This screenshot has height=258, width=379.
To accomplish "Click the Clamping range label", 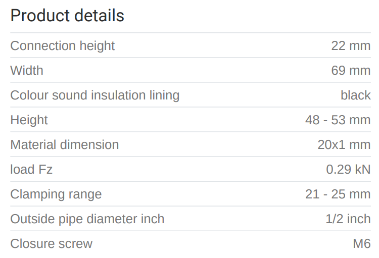I will [x=56, y=194].
